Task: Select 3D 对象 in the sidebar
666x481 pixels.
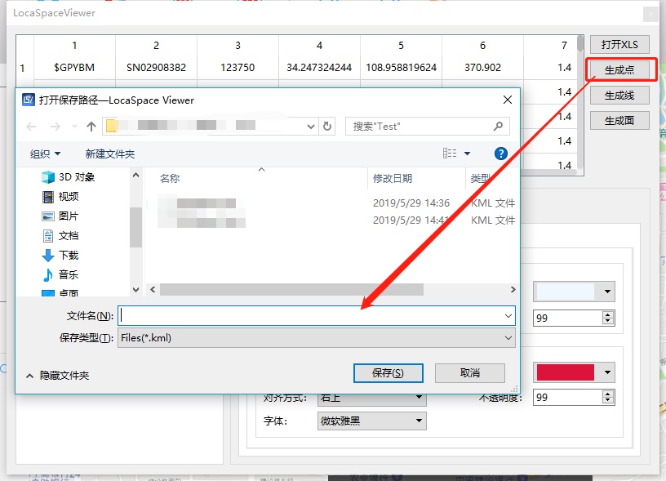Action: pos(69,176)
